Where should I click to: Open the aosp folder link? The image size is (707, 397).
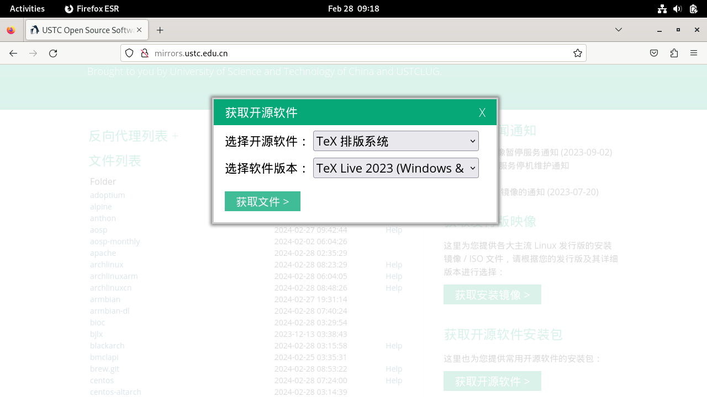[x=99, y=230]
